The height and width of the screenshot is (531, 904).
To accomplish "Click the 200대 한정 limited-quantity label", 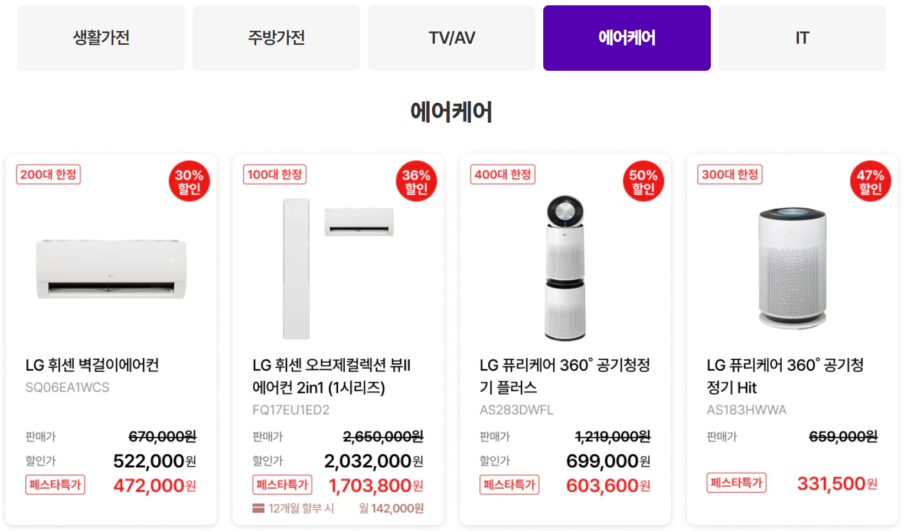I will tap(48, 174).
